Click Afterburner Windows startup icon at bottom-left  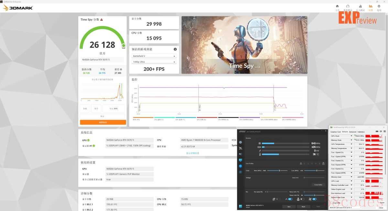[x=241, y=206]
